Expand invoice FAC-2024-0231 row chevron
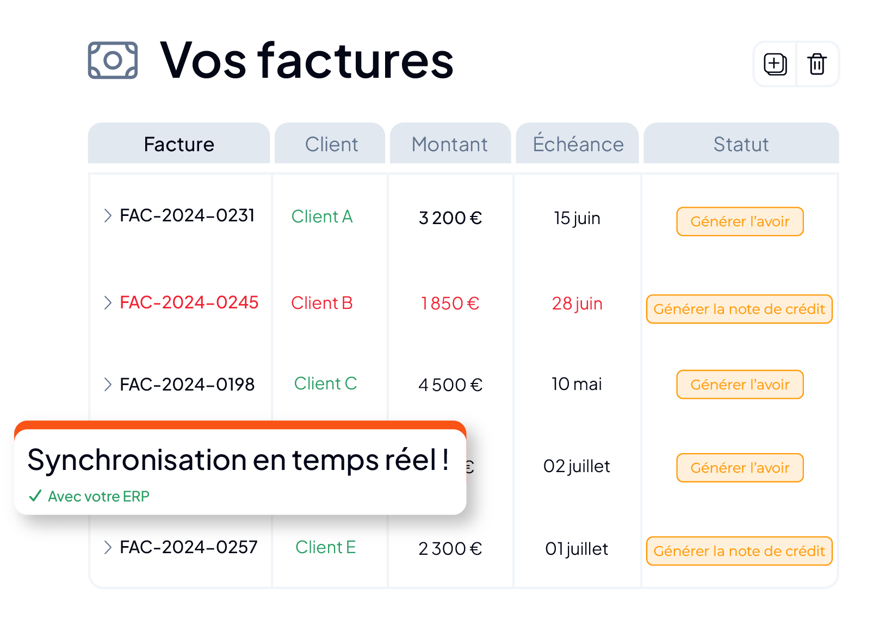 coord(108,215)
